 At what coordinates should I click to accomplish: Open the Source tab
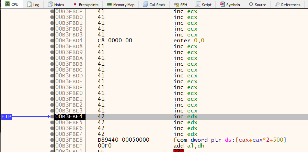point(258,4)
